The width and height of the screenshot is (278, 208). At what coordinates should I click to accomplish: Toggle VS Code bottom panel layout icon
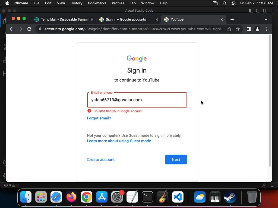click(x=258, y=11)
